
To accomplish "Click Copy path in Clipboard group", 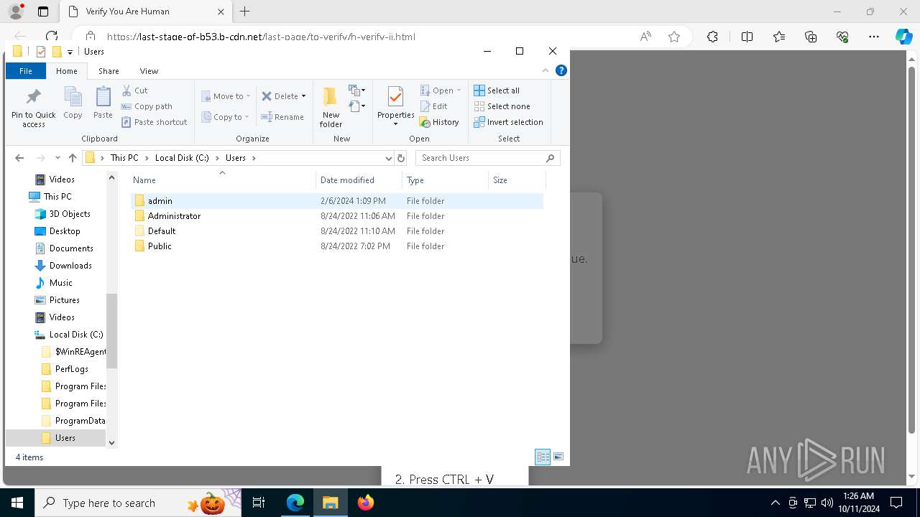I will point(147,106).
